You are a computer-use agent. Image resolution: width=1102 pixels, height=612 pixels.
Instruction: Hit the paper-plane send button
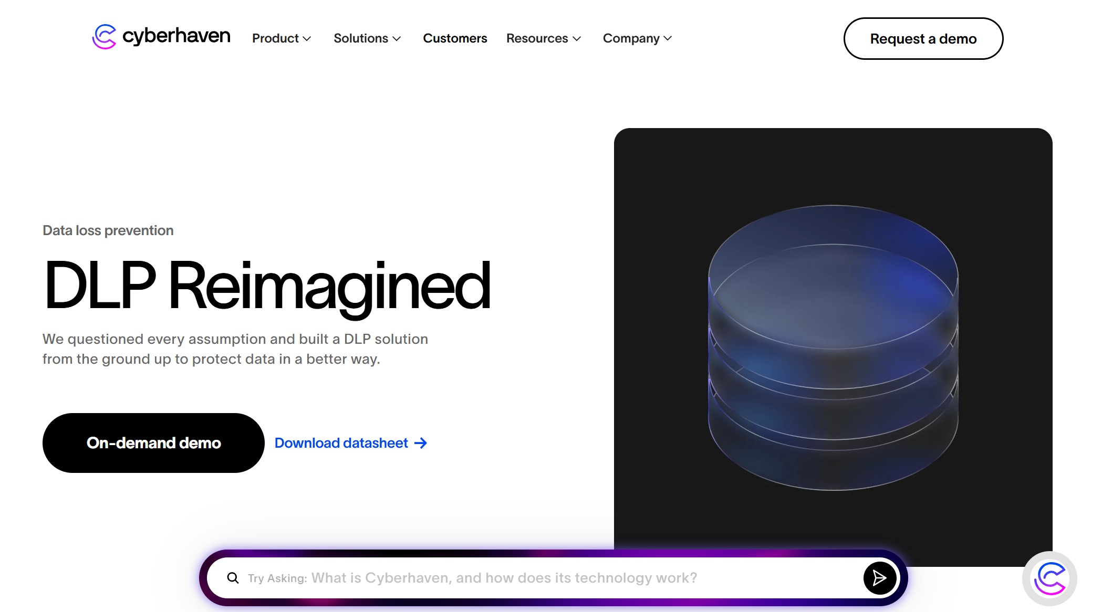880,578
